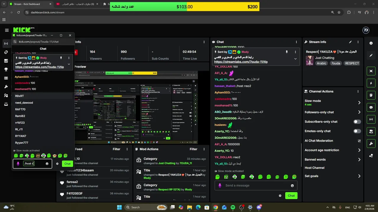Toggle the broadcast signal icon in the right toolbar
Screen dimensions: 378x212
click(371, 119)
